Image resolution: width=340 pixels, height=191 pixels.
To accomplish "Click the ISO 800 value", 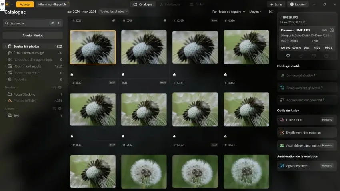I will [285, 48].
